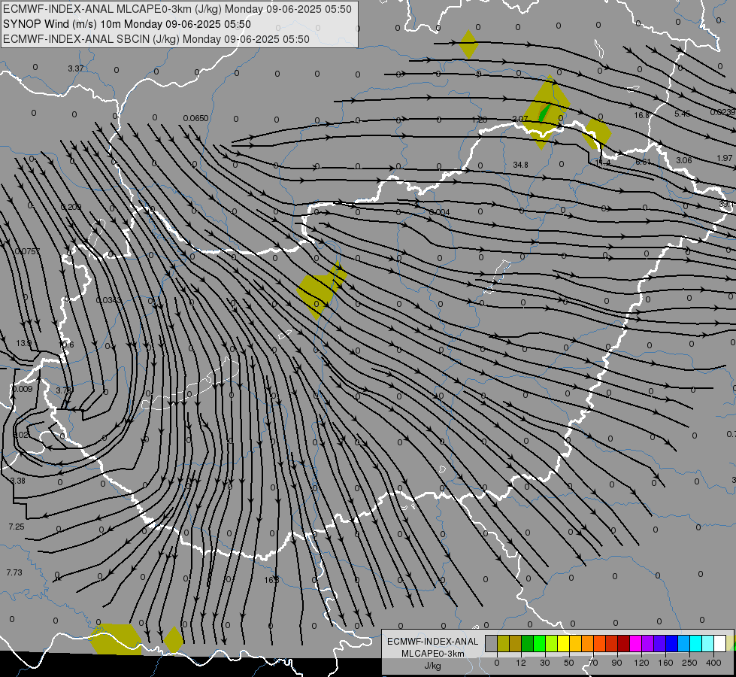736x677 pixels.
Task: Click the legend scale label 90
Action: pyautogui.click(x=616, y=663)
